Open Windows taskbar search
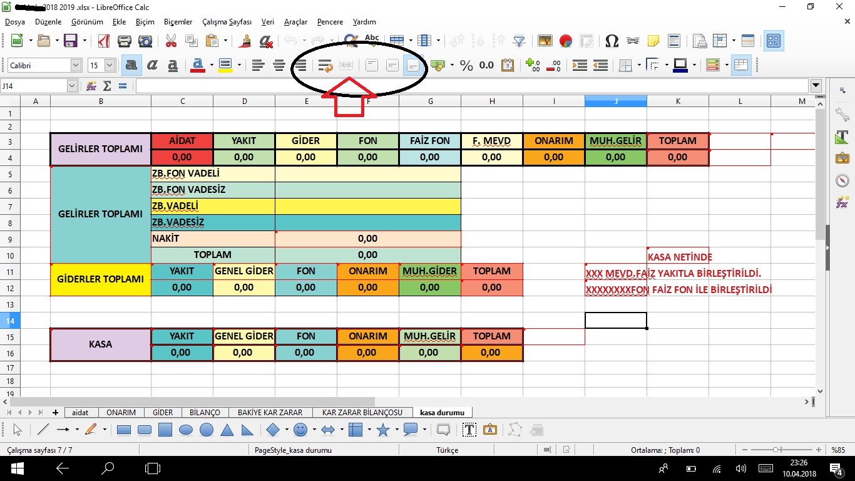 108,468
